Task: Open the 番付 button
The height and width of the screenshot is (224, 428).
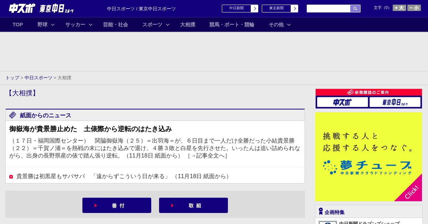Action: point(117,206)
